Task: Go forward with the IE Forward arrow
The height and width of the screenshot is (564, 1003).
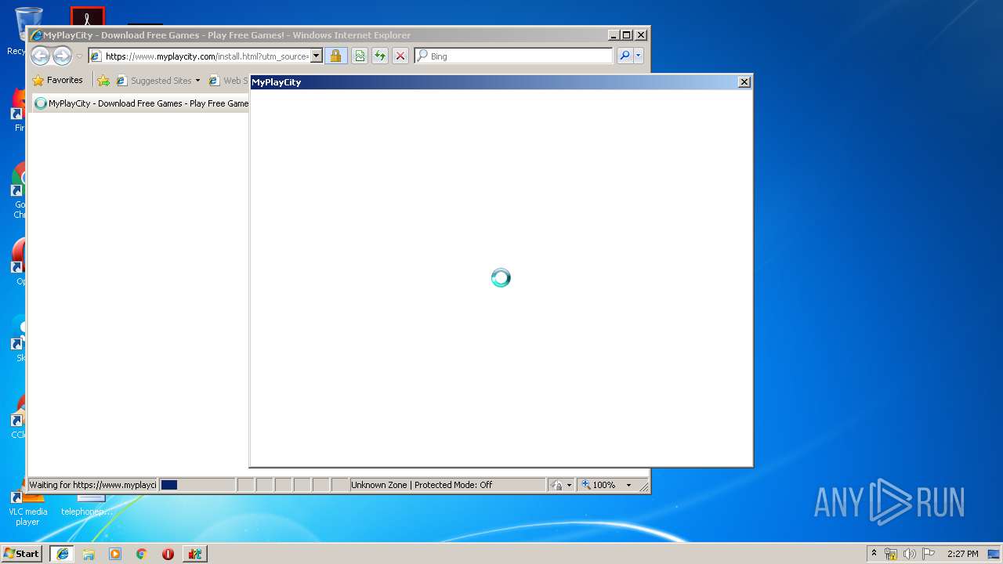Action: (x=62, y=56)
